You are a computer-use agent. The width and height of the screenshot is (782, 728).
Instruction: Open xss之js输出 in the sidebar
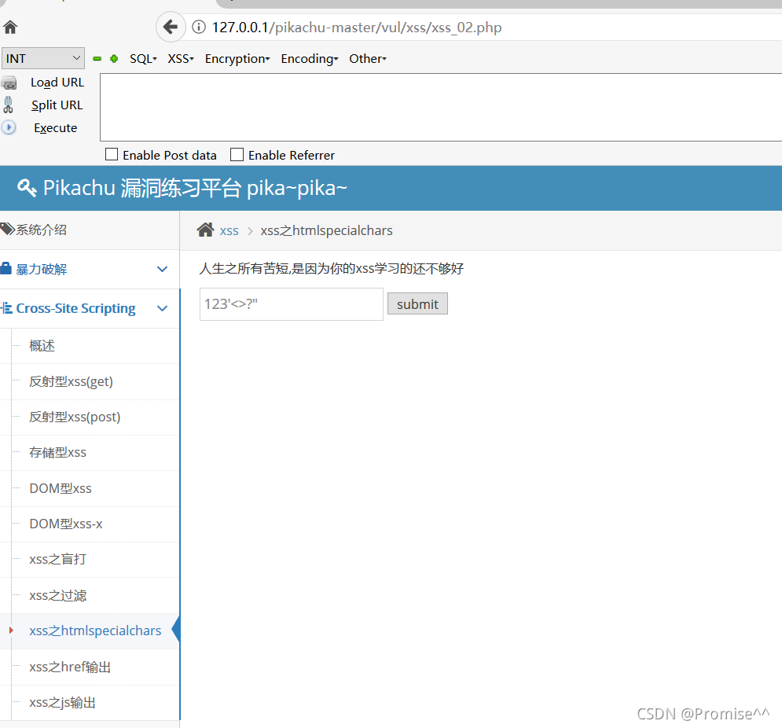tap(62, 703)
